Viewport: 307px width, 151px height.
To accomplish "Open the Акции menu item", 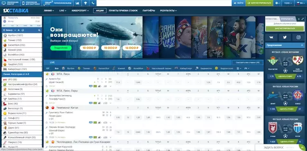I will click(100, 11).
